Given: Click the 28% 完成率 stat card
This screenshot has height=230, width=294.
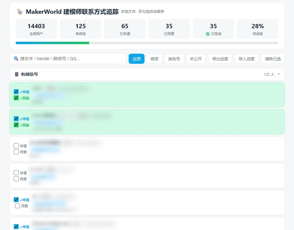Looking at the screenshot, I should (x=258, y=29).
